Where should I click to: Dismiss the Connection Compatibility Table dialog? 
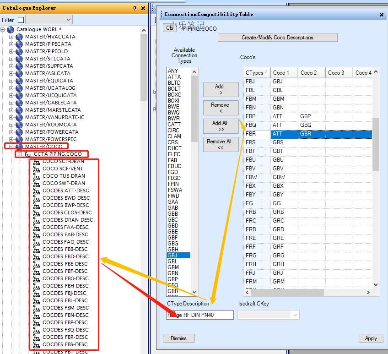pyautogui.click(x=178, y=338)
